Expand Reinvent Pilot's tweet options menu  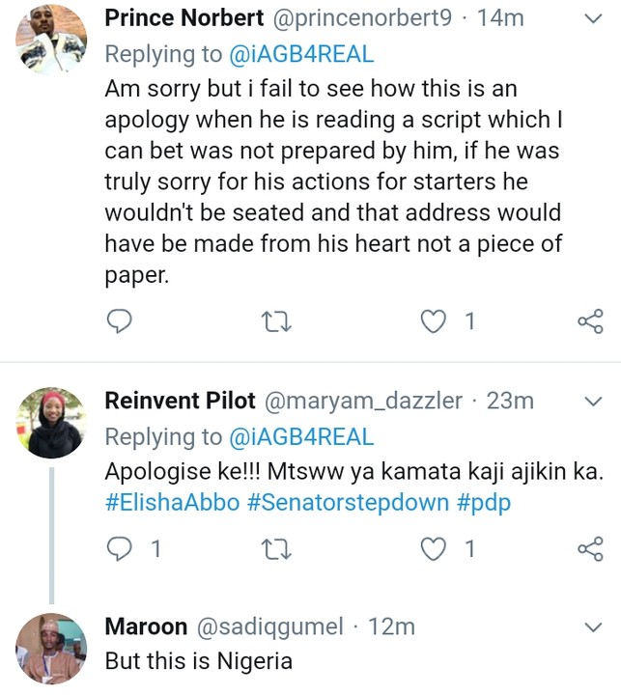tap(595, 400)
